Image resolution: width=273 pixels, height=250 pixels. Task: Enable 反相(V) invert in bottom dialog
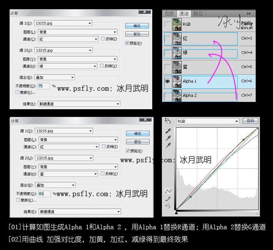click(x=103, y=173)
